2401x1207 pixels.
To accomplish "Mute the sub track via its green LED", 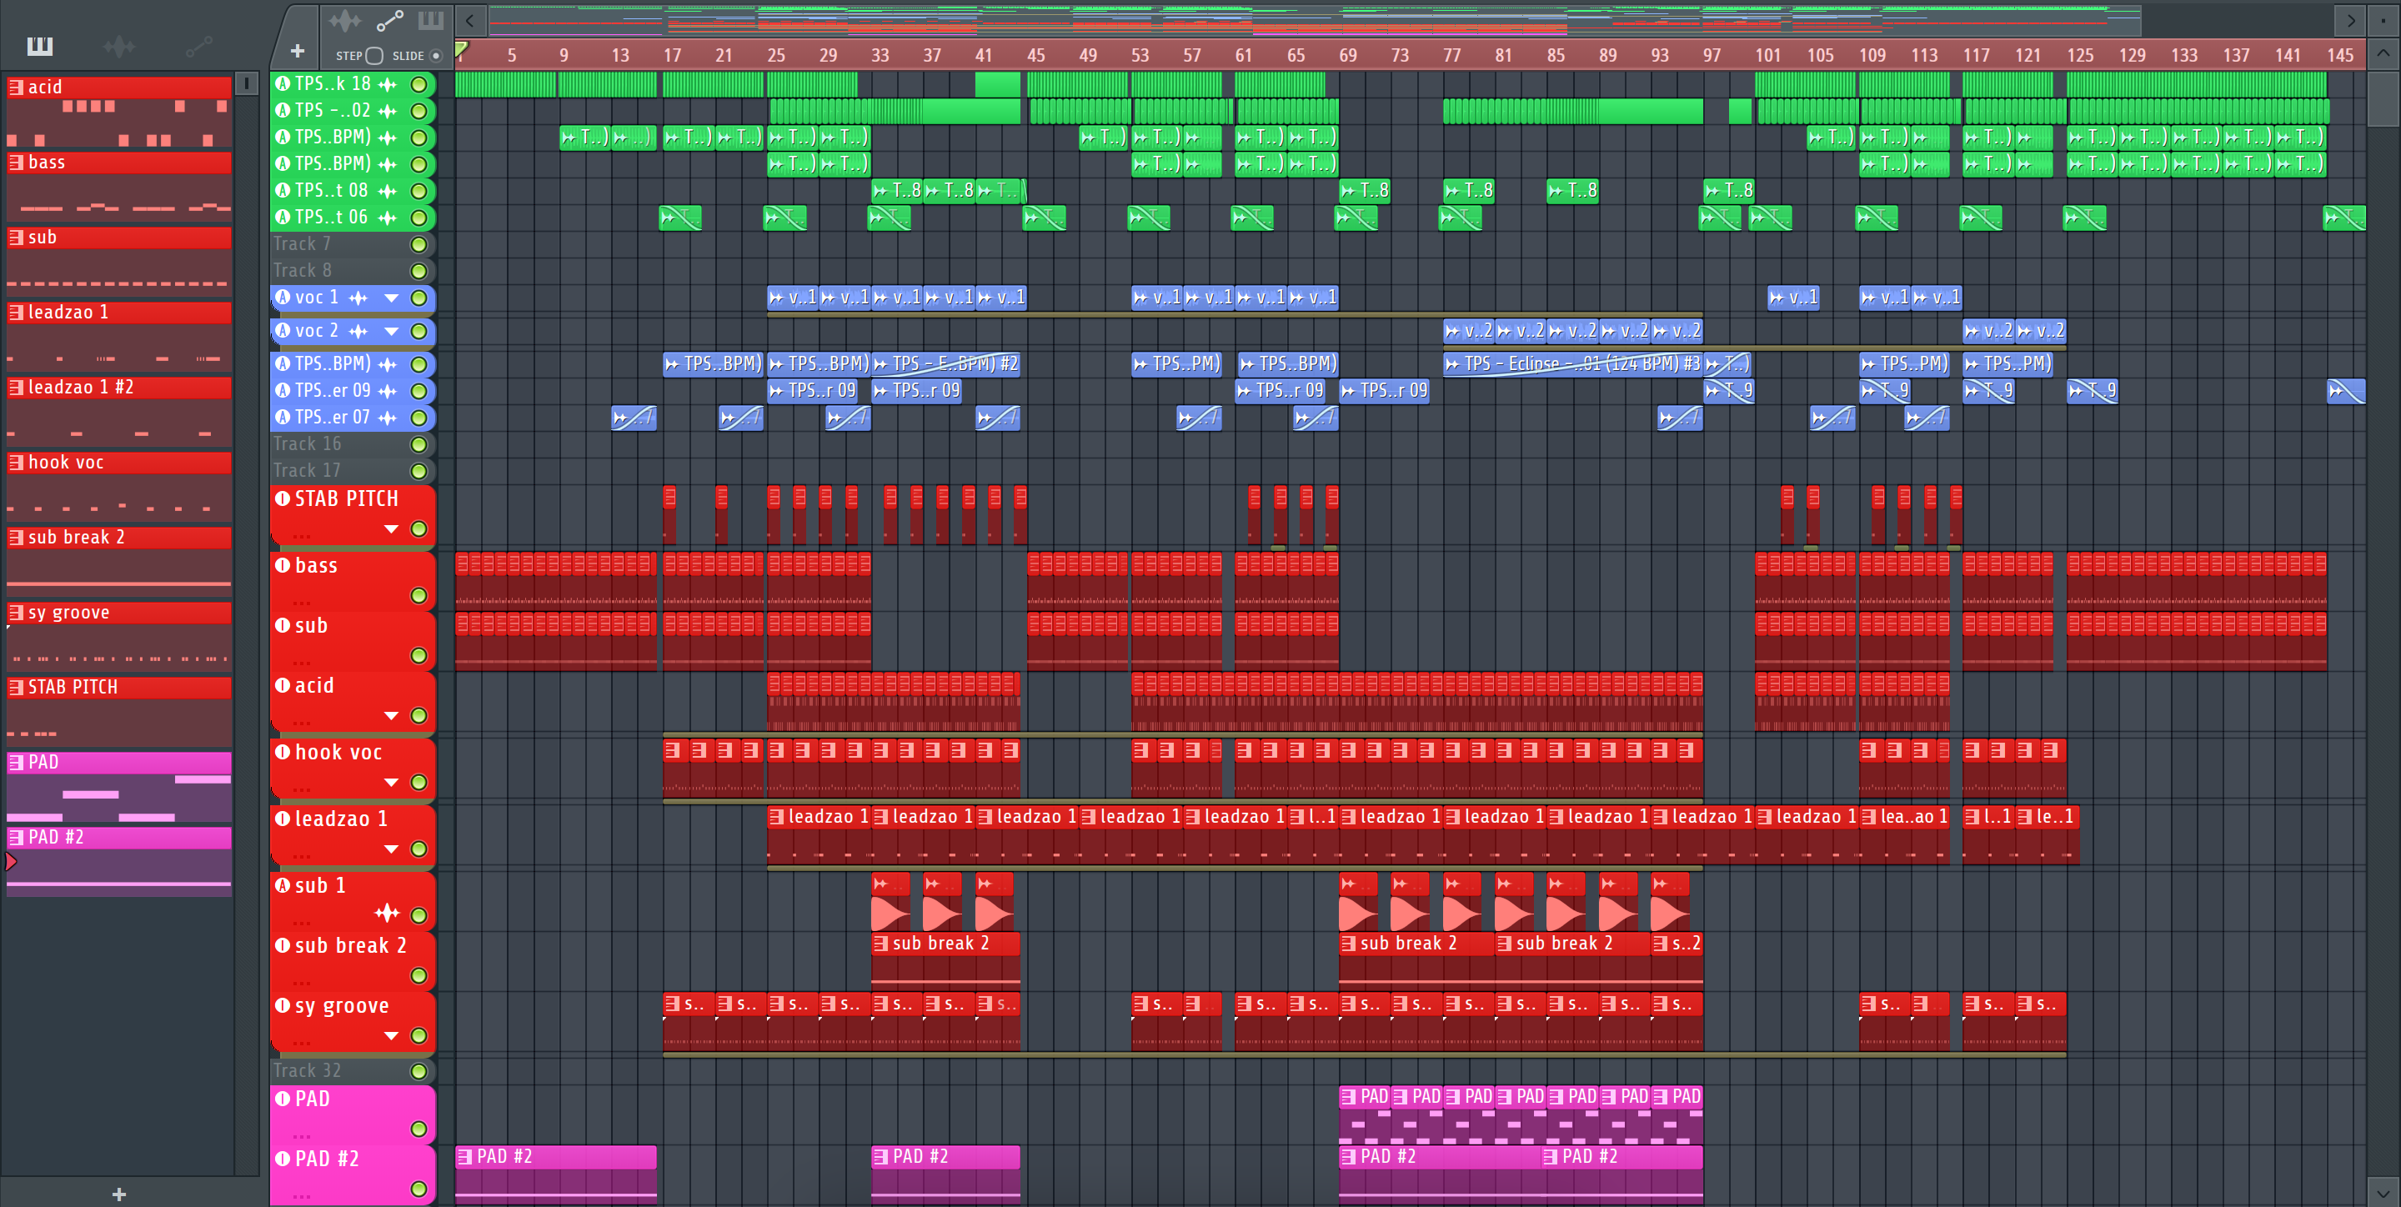I will [x=419, y=656].
